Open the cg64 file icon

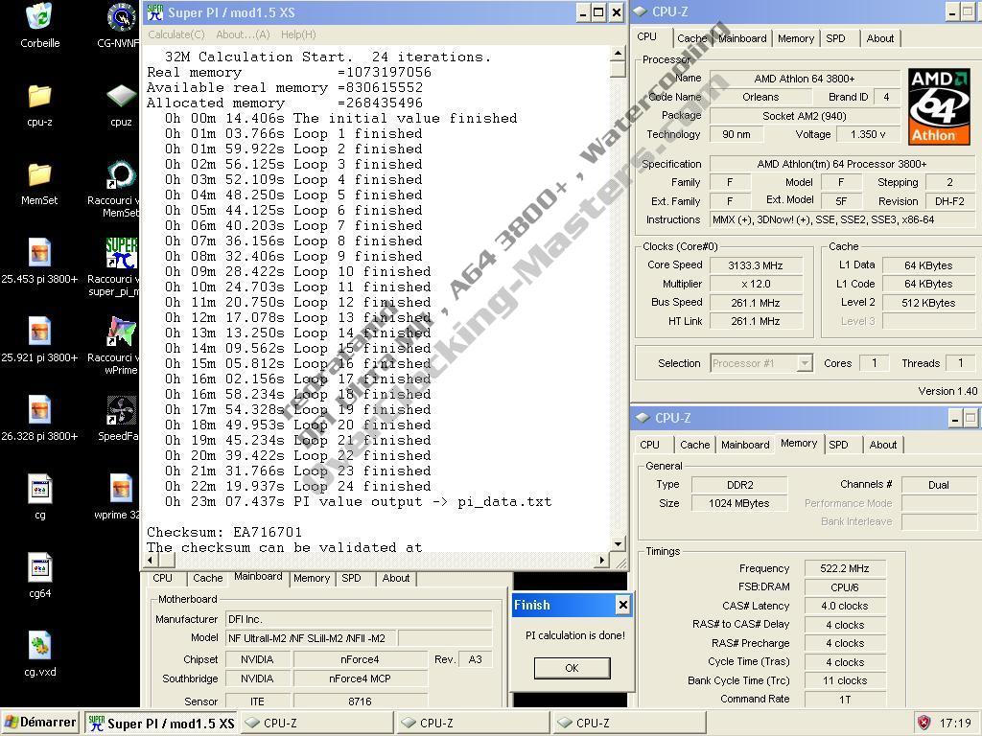click(39, 567)
